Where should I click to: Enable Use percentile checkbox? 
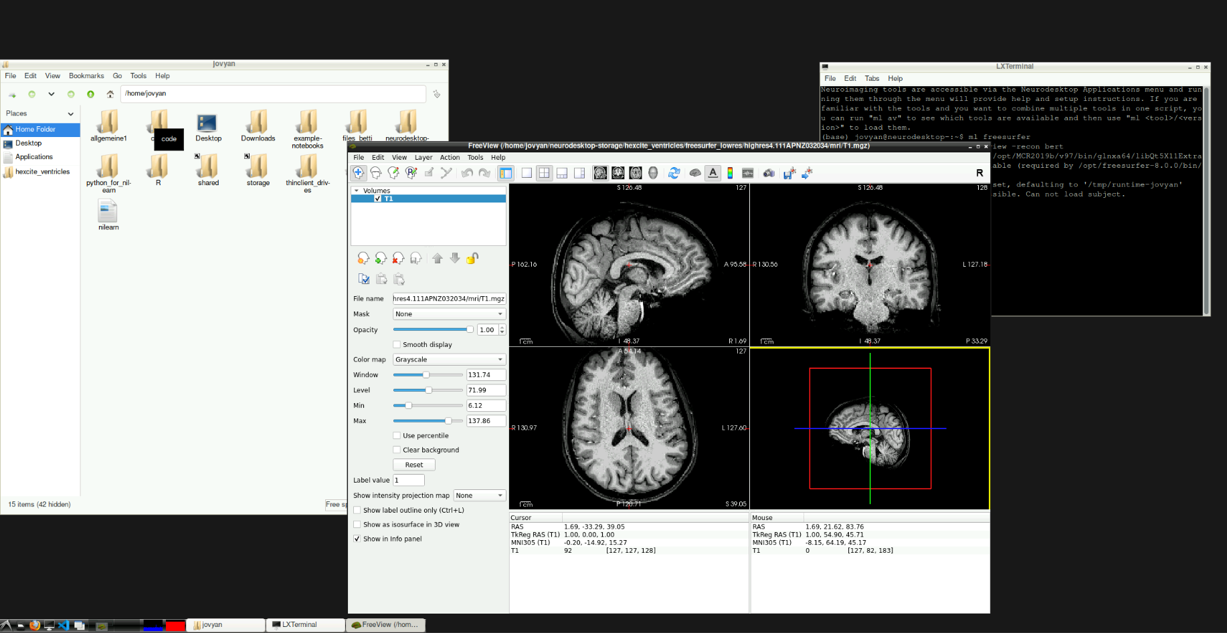pos(397,435)
